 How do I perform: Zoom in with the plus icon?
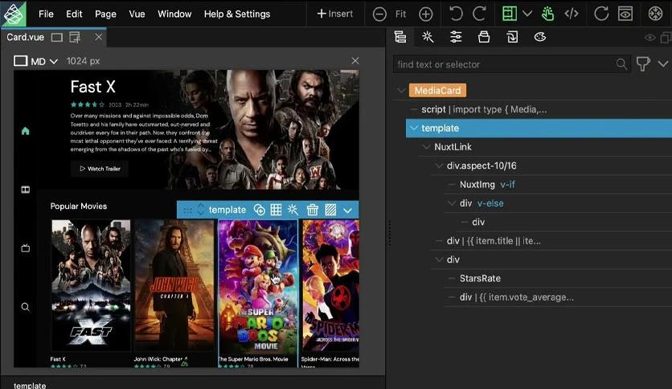[x=425, y=14]
